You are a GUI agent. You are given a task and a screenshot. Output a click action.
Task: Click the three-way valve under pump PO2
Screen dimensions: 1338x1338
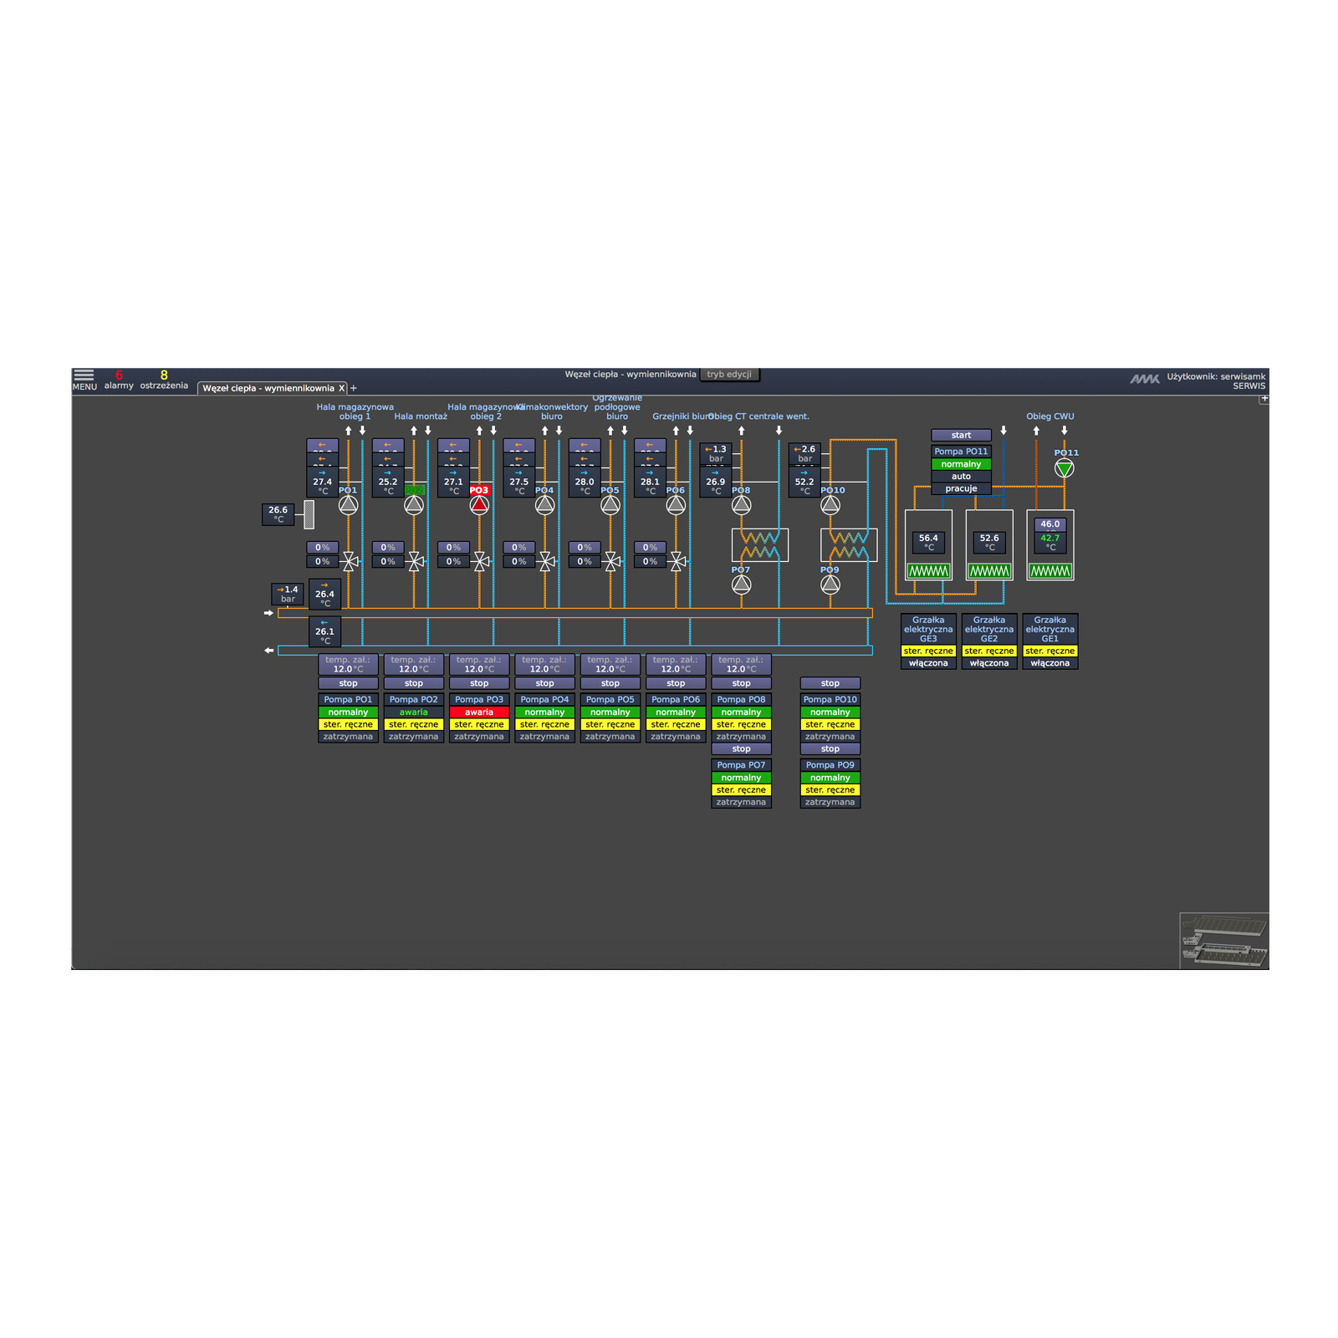coord(416,562)
